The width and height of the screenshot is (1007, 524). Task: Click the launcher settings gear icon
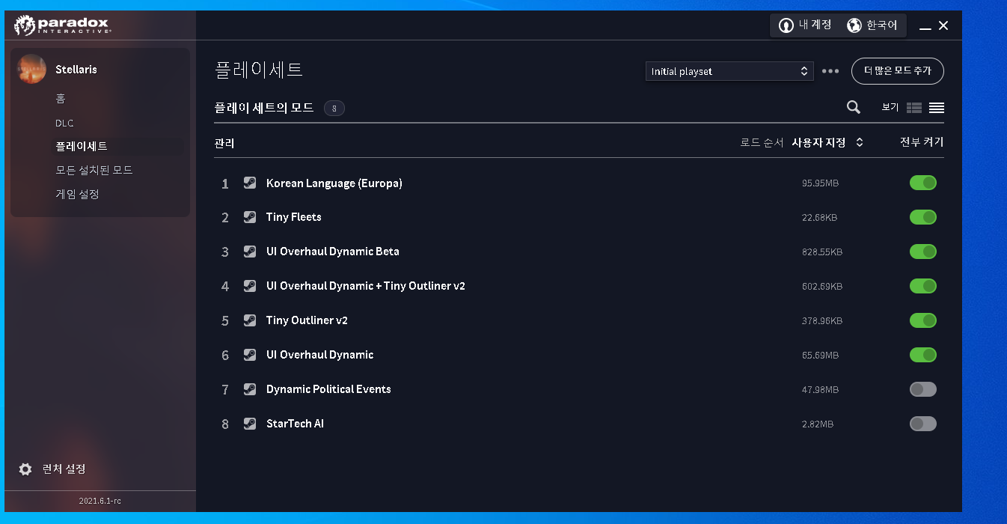tap(25, 469)
